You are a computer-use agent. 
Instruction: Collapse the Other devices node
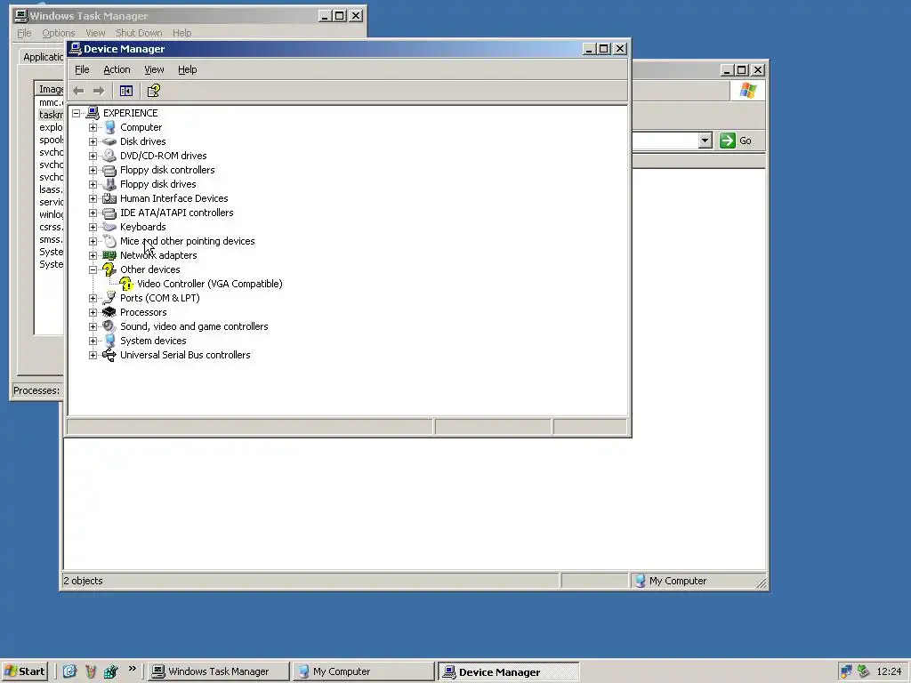(93, 269)
